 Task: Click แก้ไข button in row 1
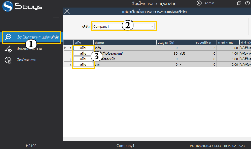pyautogui.click(x=83, y=48)
